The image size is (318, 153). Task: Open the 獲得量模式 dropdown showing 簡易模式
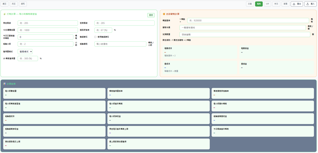pos(25,52)
